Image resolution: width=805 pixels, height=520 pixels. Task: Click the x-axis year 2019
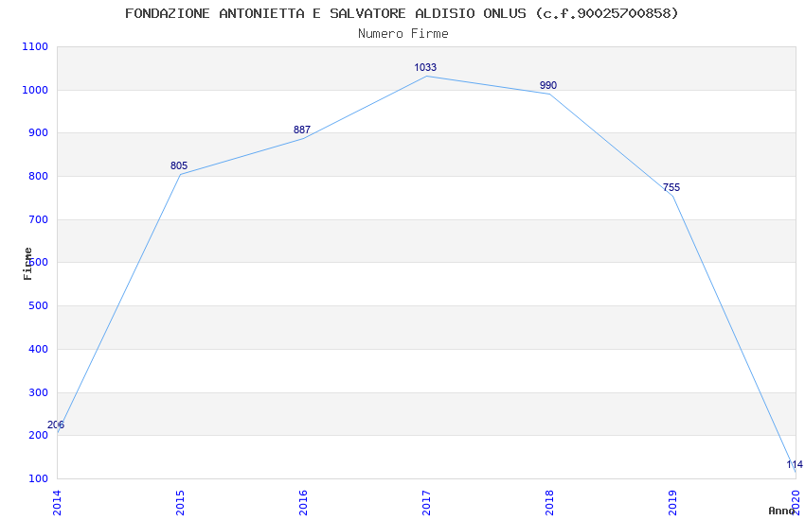coord(673,503)
